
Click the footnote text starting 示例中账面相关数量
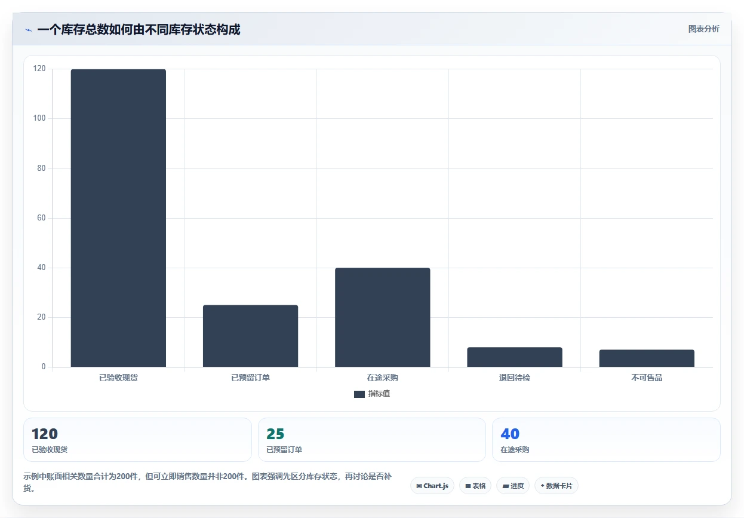[x=207, y=482]
